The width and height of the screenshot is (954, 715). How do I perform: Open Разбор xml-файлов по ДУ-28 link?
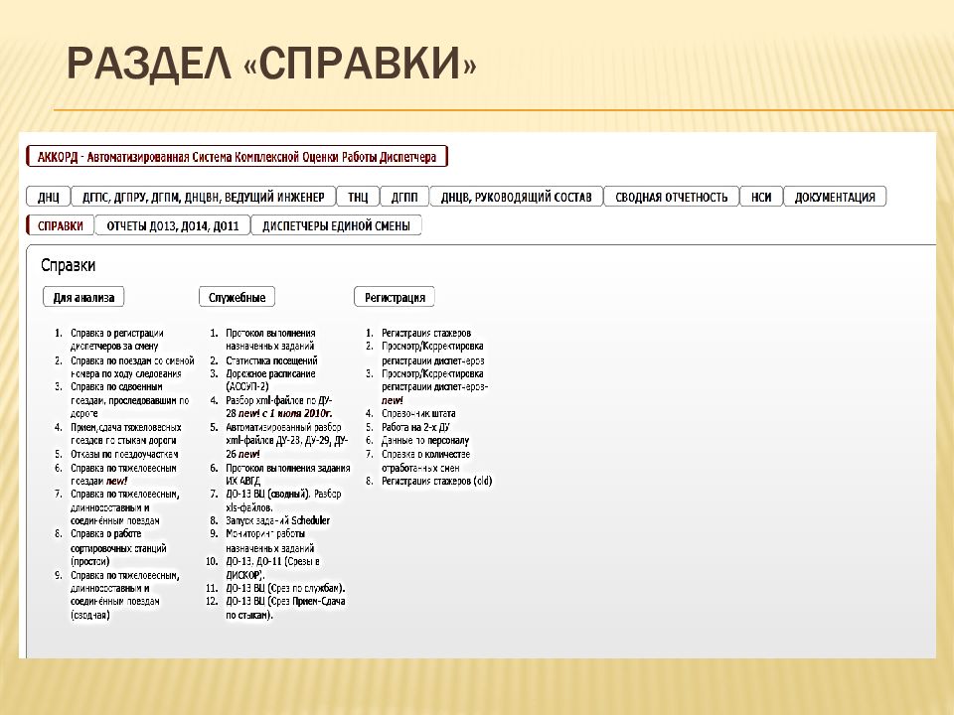[x=278, y=407]
